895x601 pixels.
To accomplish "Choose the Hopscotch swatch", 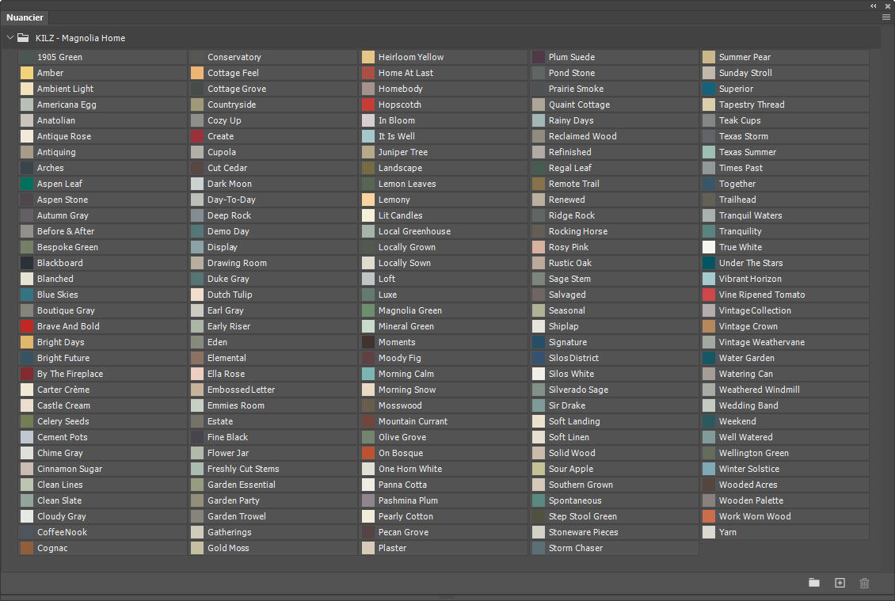I will [368, 105].
